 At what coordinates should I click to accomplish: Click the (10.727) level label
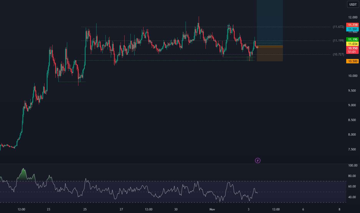pos(339,54)
